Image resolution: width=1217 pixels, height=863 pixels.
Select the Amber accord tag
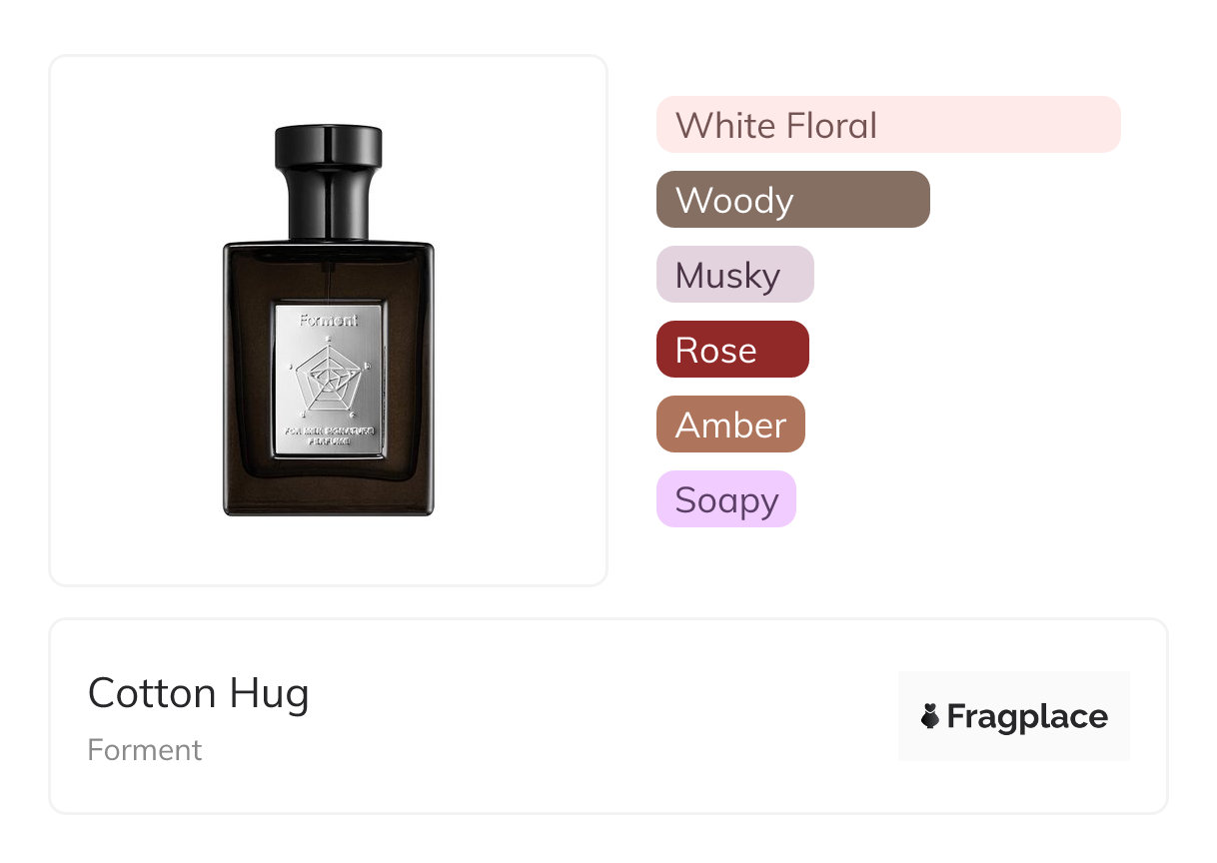click(x=730, y=425)
